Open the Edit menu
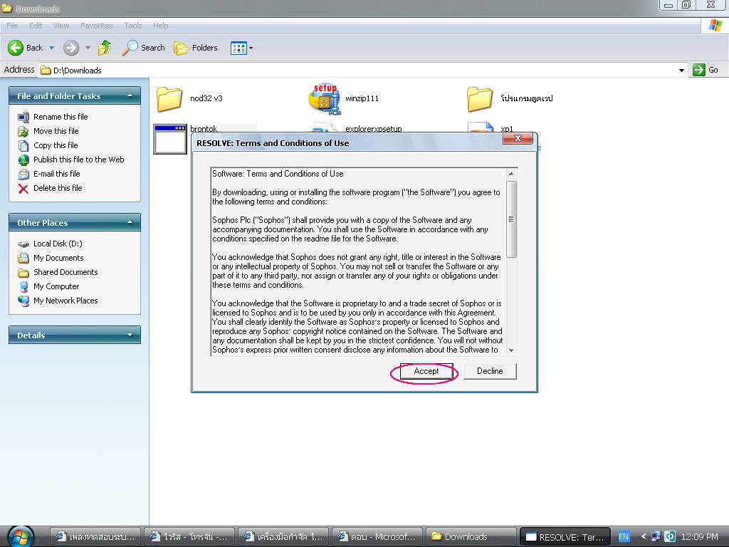 pyautogui.click(x=36, y=26)
